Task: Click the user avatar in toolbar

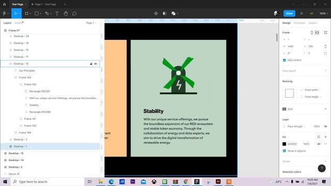Action: [276, 13]
